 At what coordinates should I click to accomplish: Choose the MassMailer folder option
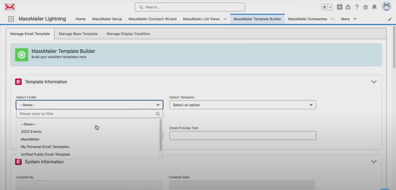pyautogui.click(x=88, y=139)
